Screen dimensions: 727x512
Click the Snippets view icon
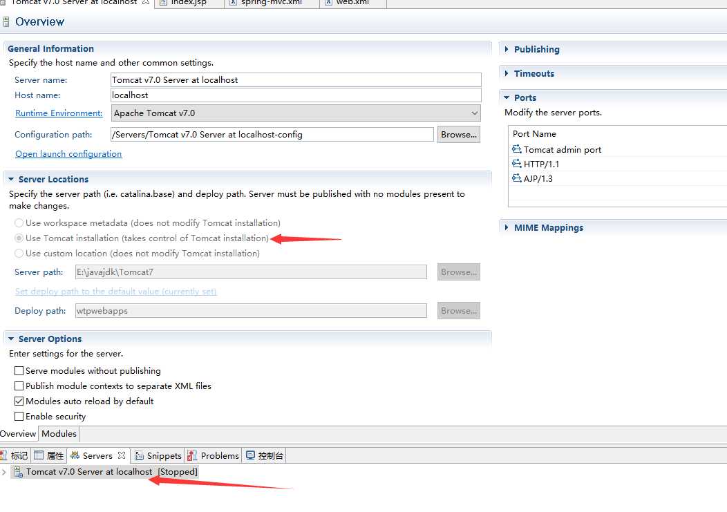click(139, 455)
